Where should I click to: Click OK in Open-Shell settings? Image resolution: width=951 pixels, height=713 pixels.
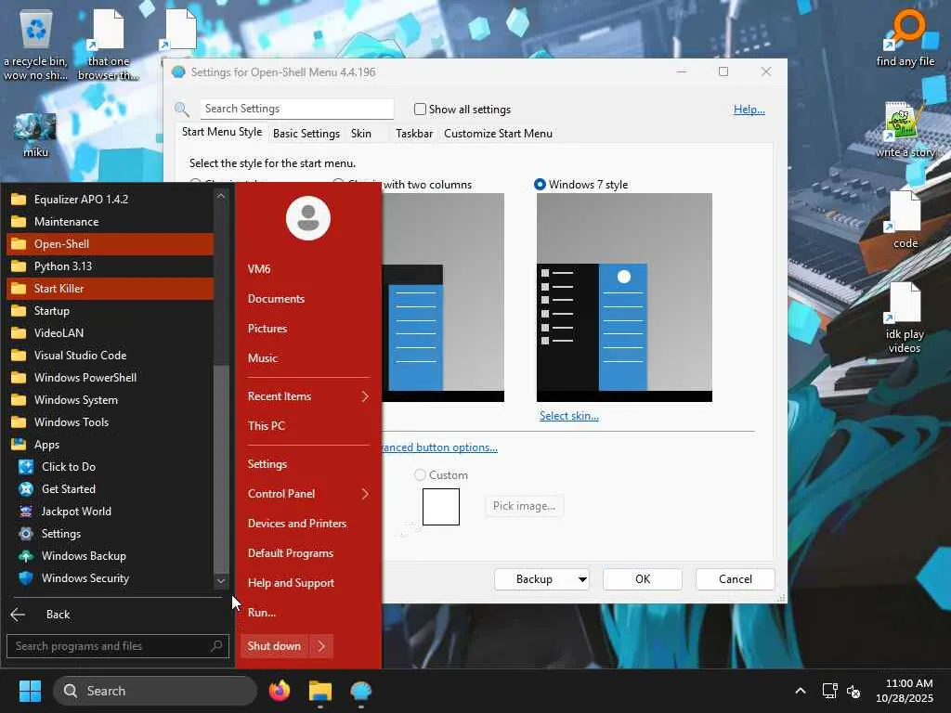point(643,579)
